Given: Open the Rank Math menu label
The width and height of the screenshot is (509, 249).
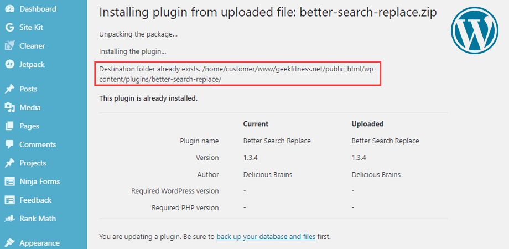Looking at the screenshot, I should point(38,219).
